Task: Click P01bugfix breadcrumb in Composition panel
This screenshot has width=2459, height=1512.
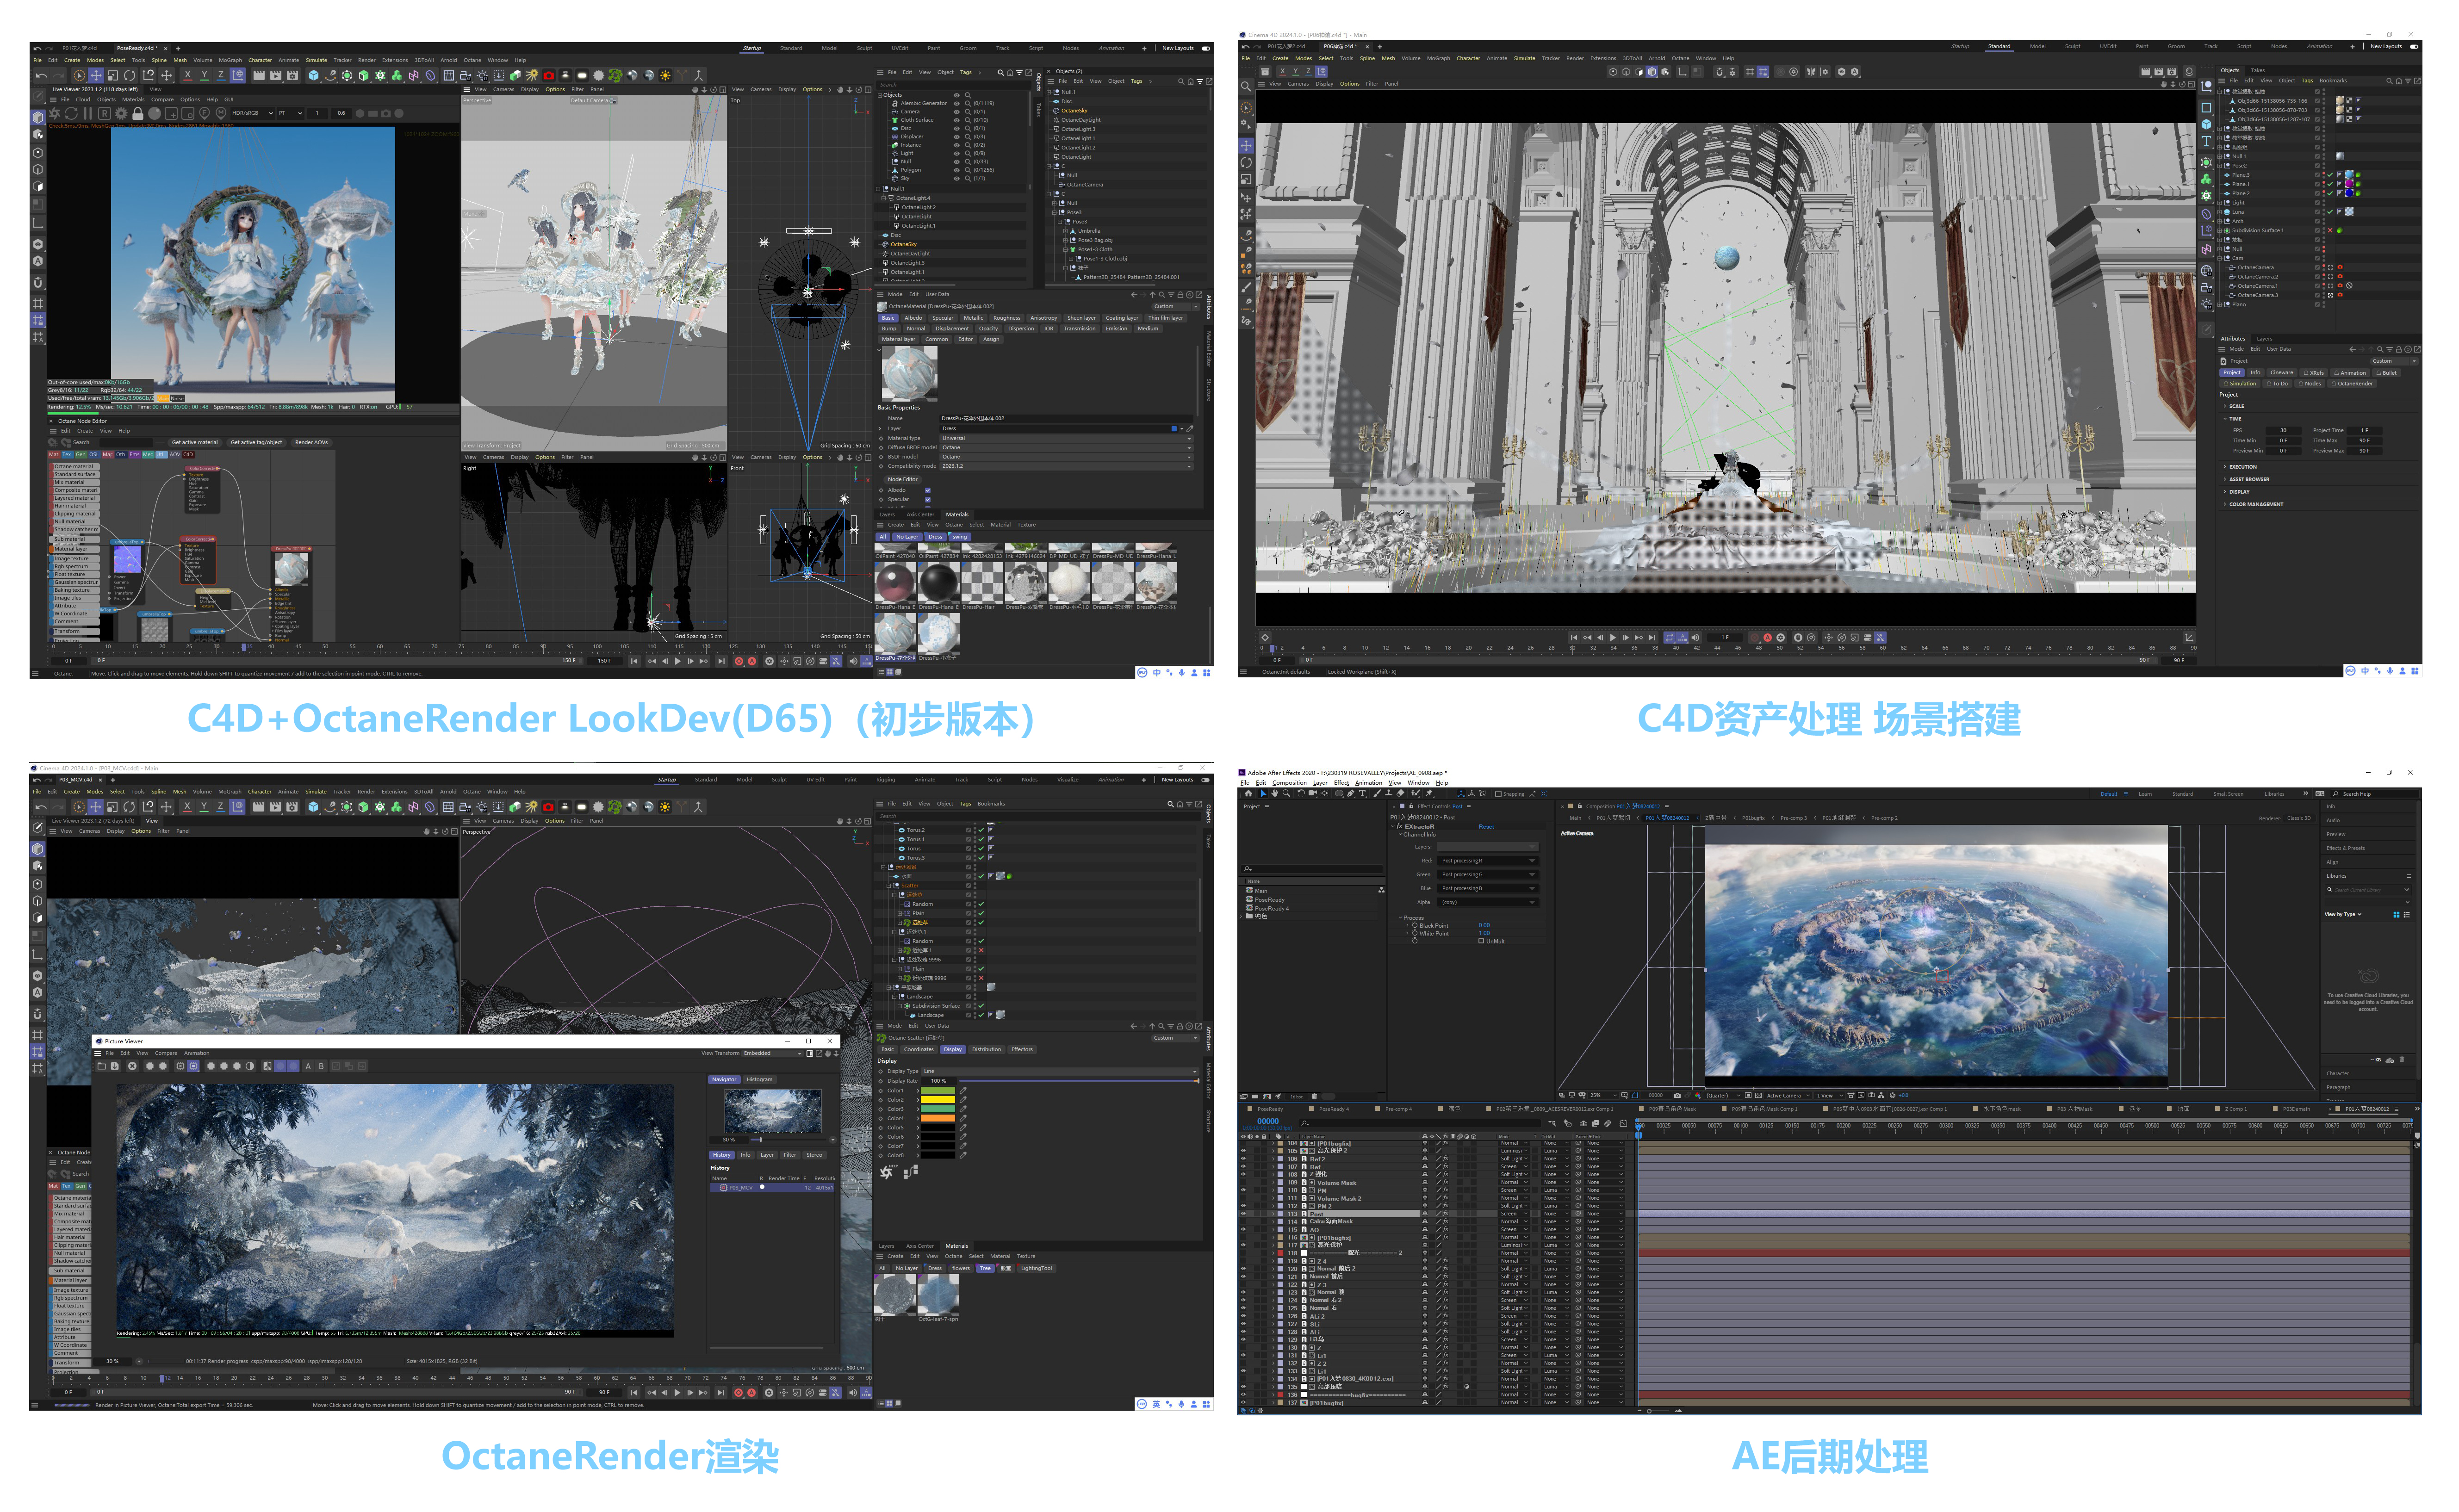Action: pyautogui.click(x=1754, y=818)
